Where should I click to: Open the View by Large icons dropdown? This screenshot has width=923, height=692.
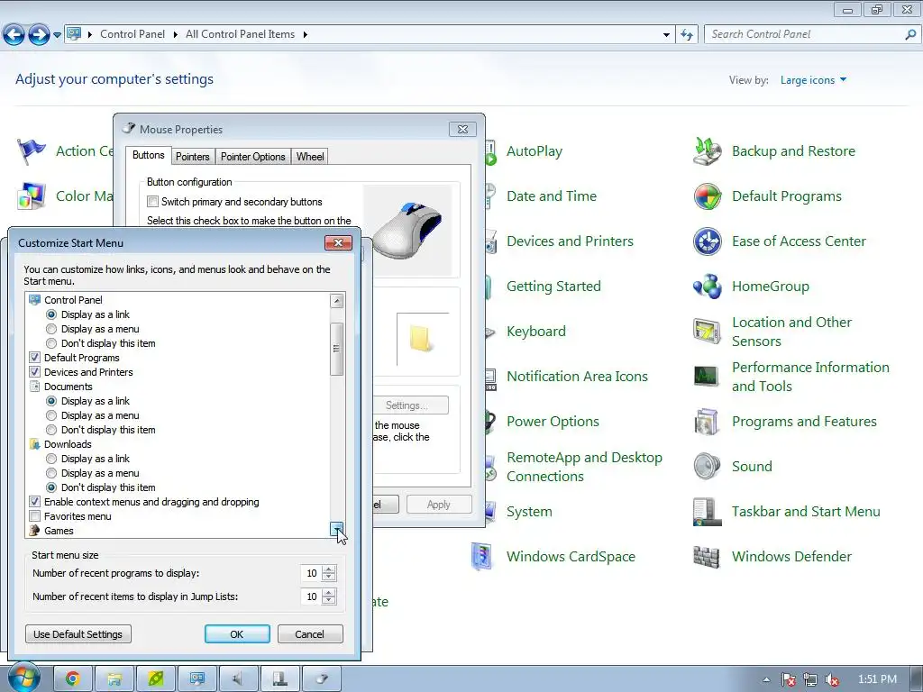814,80
